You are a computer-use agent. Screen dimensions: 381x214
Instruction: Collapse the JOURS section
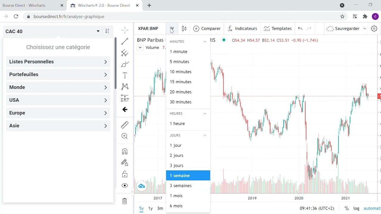click(x=205, y=135)
